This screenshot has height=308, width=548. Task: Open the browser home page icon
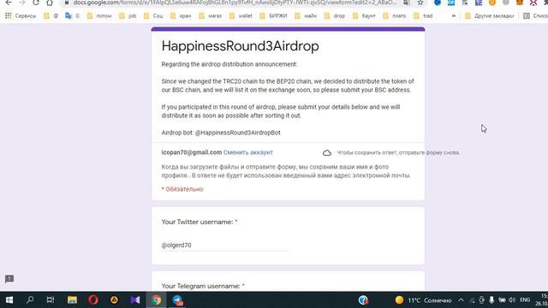coord(50,3)
